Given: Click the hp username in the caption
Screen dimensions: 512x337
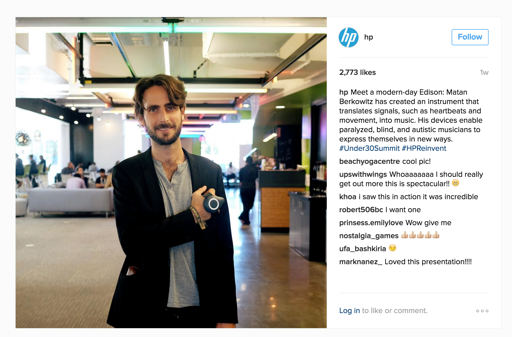Looking at the screenshot, I should pos(343,92).
